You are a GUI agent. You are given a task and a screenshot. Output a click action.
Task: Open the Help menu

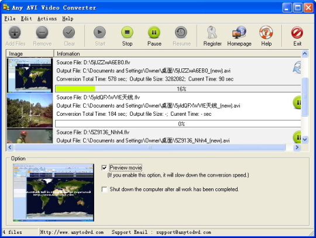point(67,19)
